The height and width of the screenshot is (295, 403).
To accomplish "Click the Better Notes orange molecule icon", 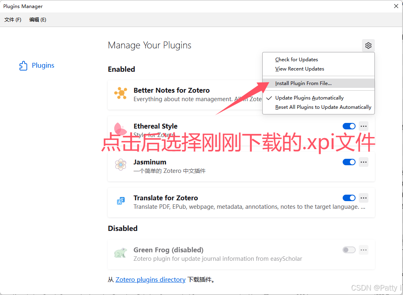I will pos(121,93).
